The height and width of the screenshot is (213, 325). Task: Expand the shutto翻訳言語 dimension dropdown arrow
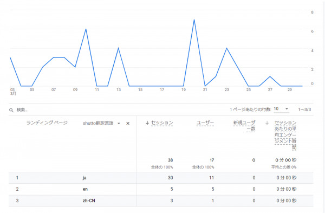[119, 124]
